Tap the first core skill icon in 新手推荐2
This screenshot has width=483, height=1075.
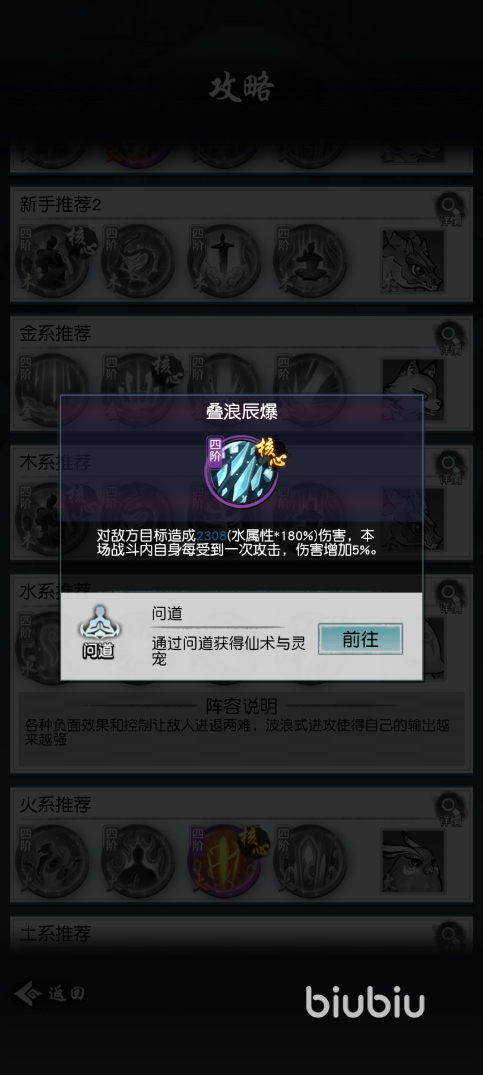pyautogui.click(x=52, y=261)
